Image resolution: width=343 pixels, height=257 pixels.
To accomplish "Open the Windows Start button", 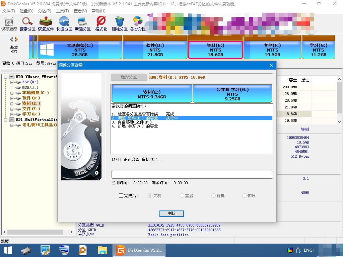I will click(8, 250).
